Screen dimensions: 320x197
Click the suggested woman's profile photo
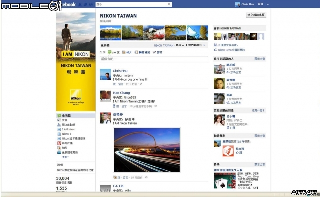(x=219, y=120)
